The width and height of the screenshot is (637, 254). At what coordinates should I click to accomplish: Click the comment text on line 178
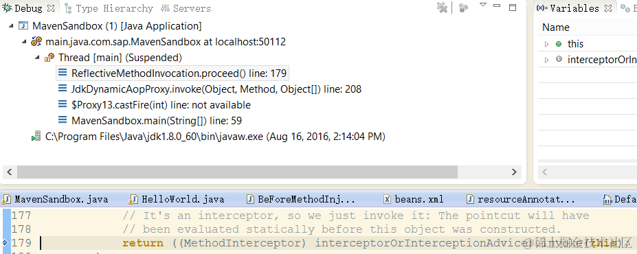coord(342,229)
